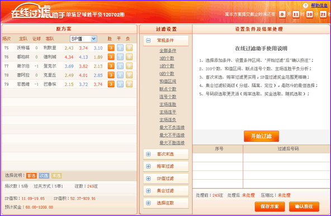Toggle the loss (0) pick for match 78
This screenshot has width=331, height=216.
129,75
